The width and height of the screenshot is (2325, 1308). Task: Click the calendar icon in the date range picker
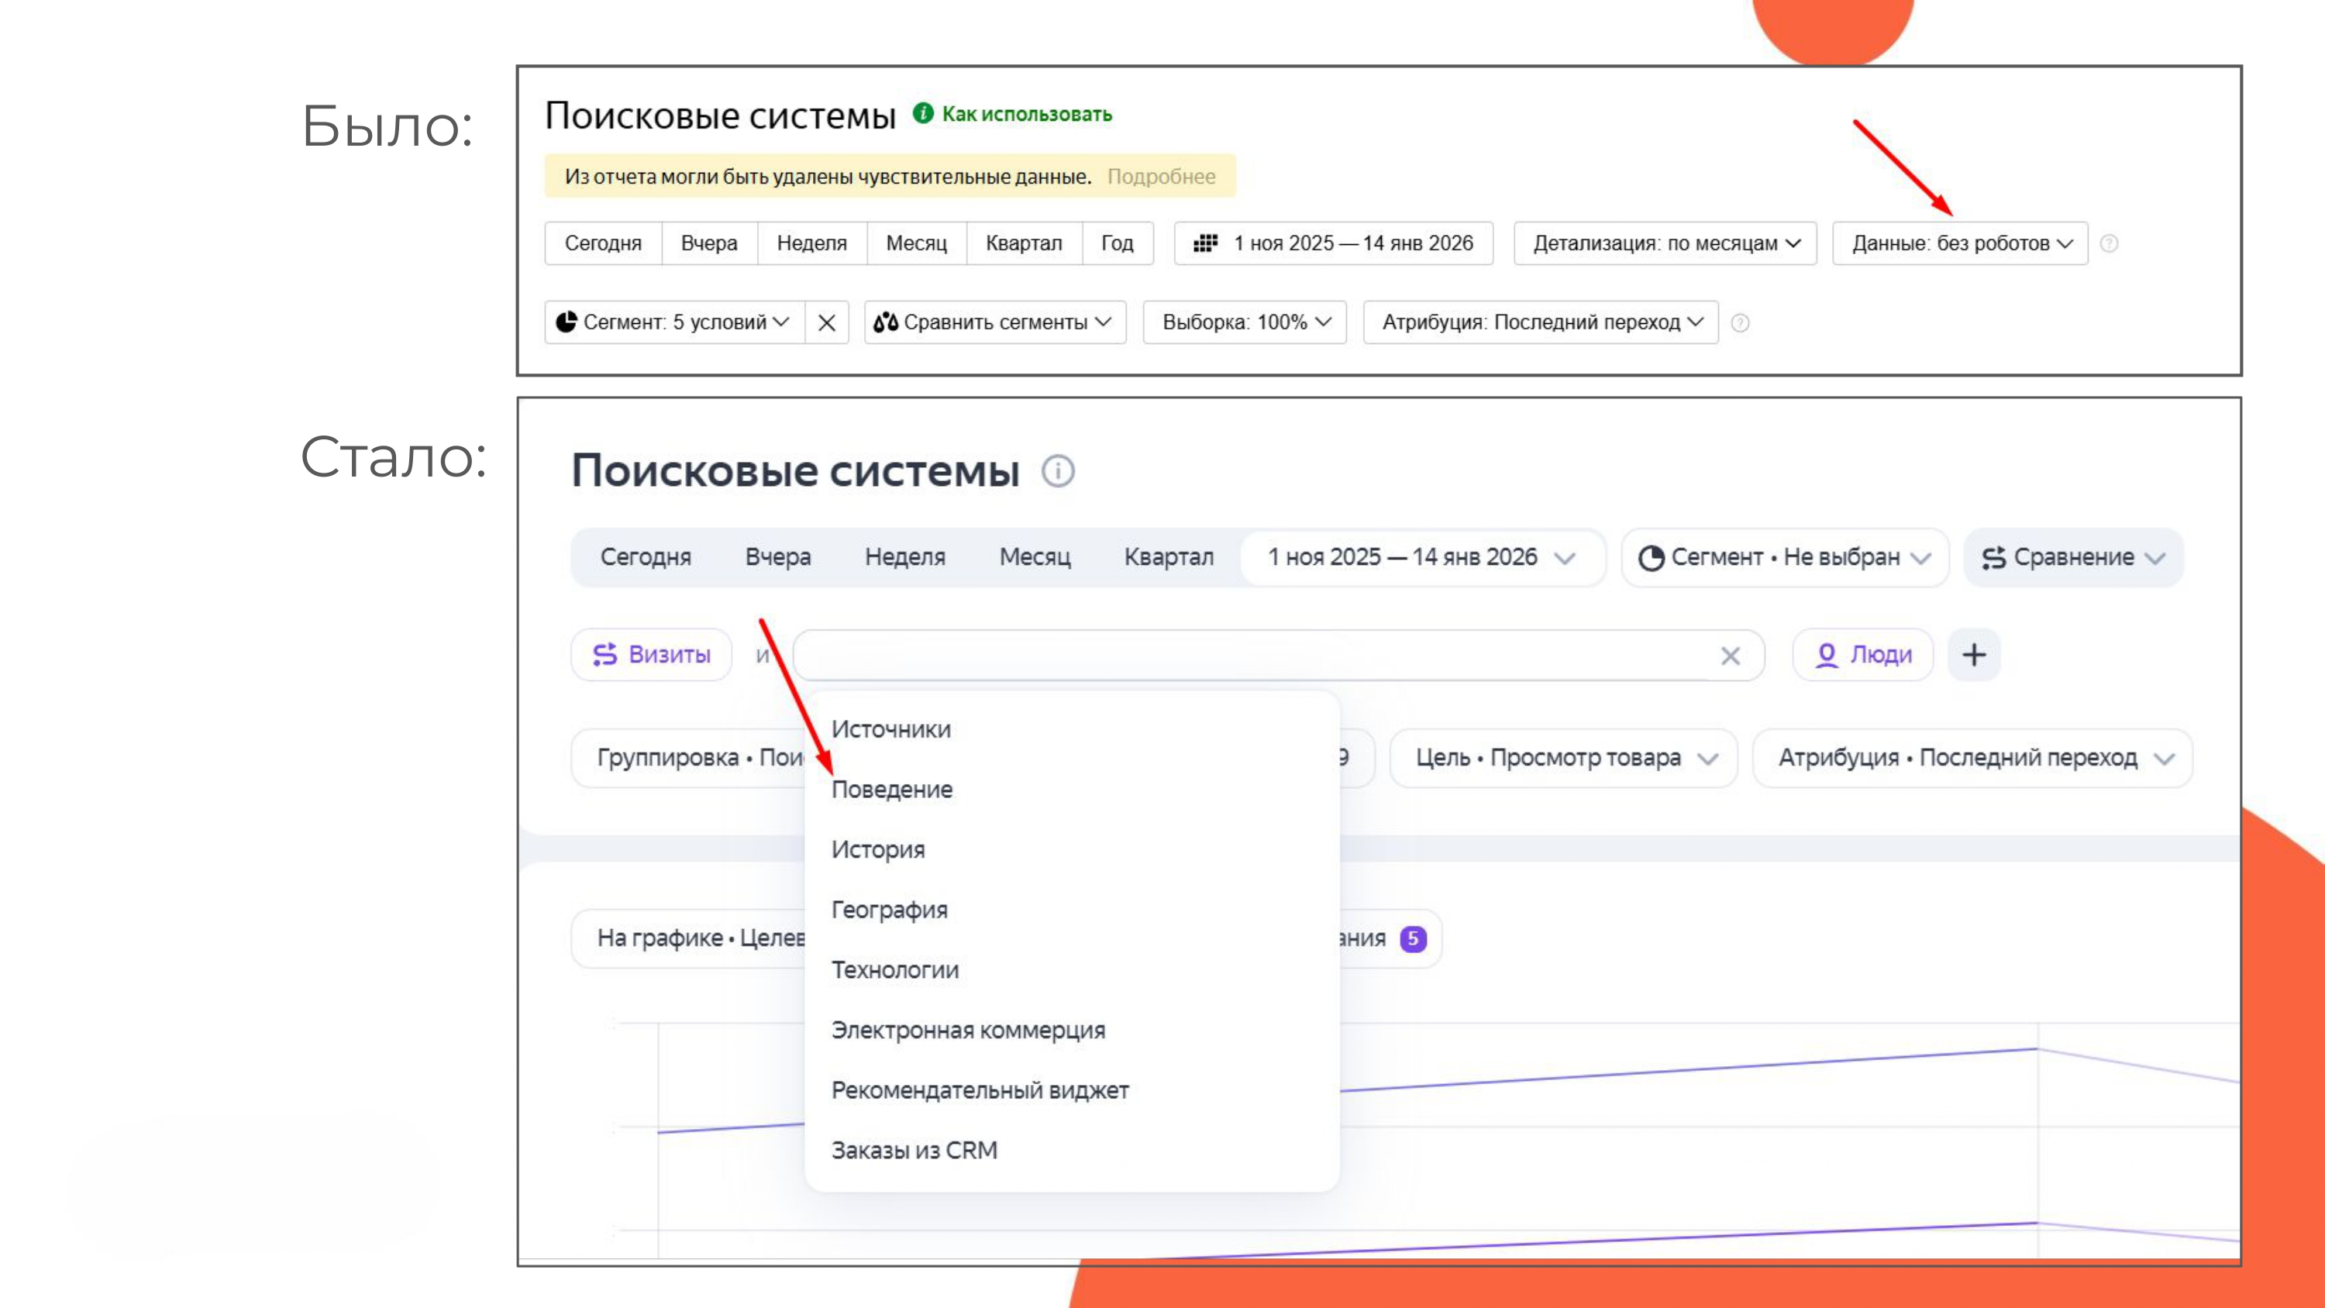point(1207,243)
